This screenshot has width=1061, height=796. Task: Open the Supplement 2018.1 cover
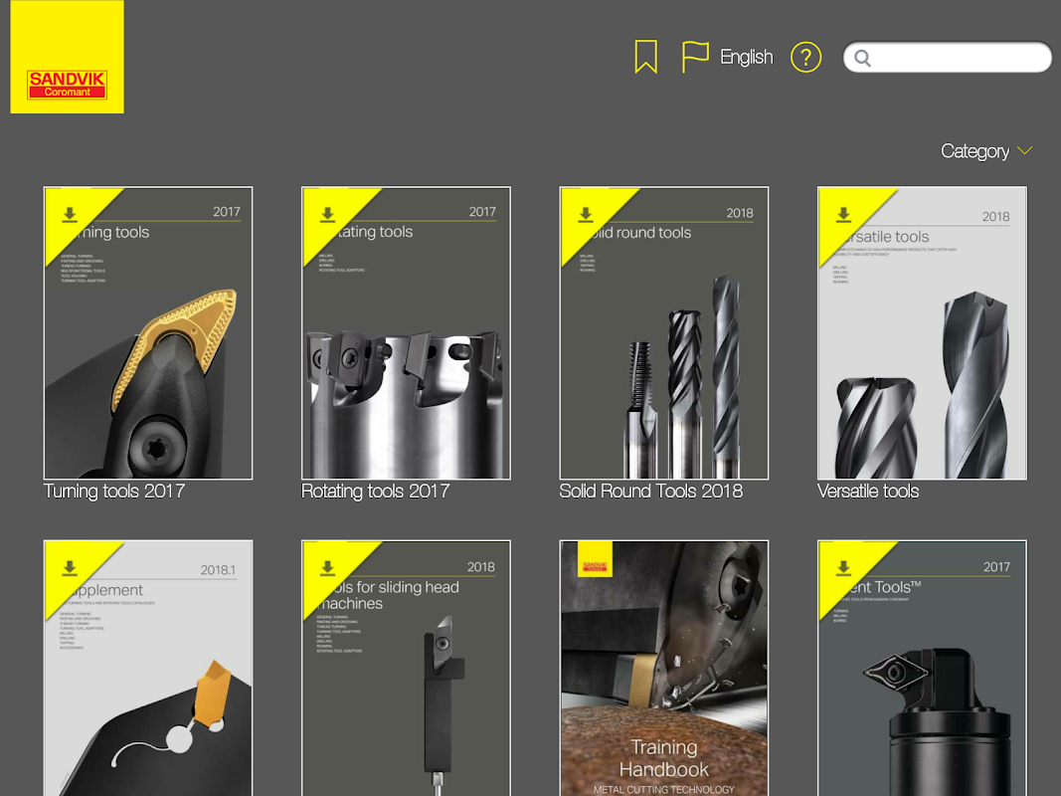pyautogui.click(x=148, y=668)
